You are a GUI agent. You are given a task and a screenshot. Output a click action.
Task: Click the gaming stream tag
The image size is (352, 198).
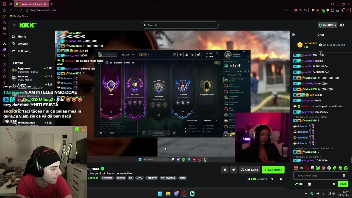(x=120, y=178)
